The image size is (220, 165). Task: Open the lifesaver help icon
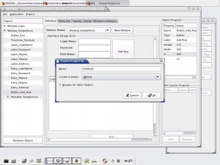[104, 161]
